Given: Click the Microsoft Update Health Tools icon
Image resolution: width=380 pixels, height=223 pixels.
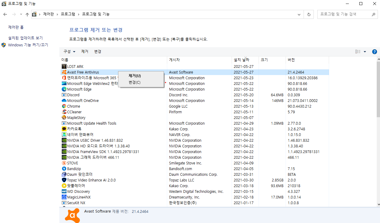Looking at the screenshot, I should pos(64,123).
